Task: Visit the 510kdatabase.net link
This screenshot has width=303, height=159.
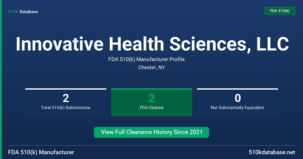Action: pyautogui.click(x=272, y=152)
